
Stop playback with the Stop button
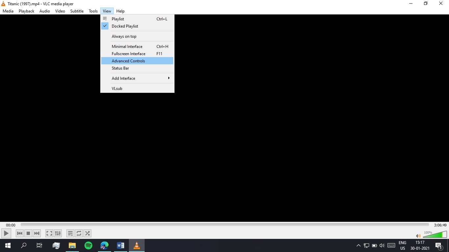pos(28,233)
